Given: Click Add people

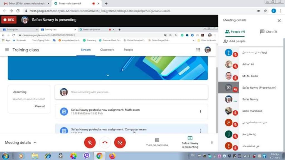Looking at the screenshot, I should tap(234, 41).
